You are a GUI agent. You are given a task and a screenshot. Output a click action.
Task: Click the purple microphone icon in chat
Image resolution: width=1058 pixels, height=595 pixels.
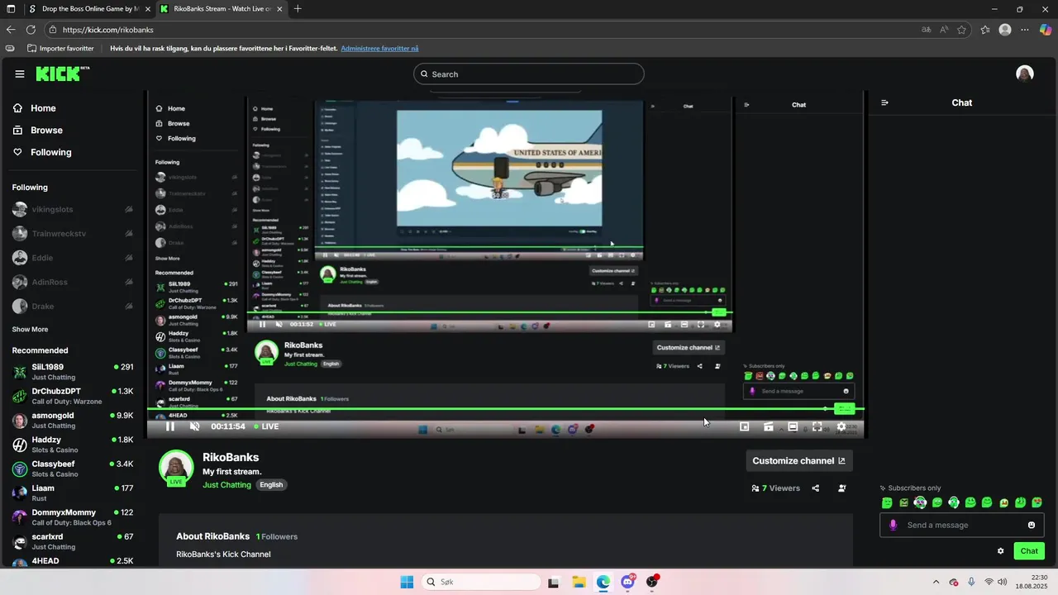[x=893, y=525]
